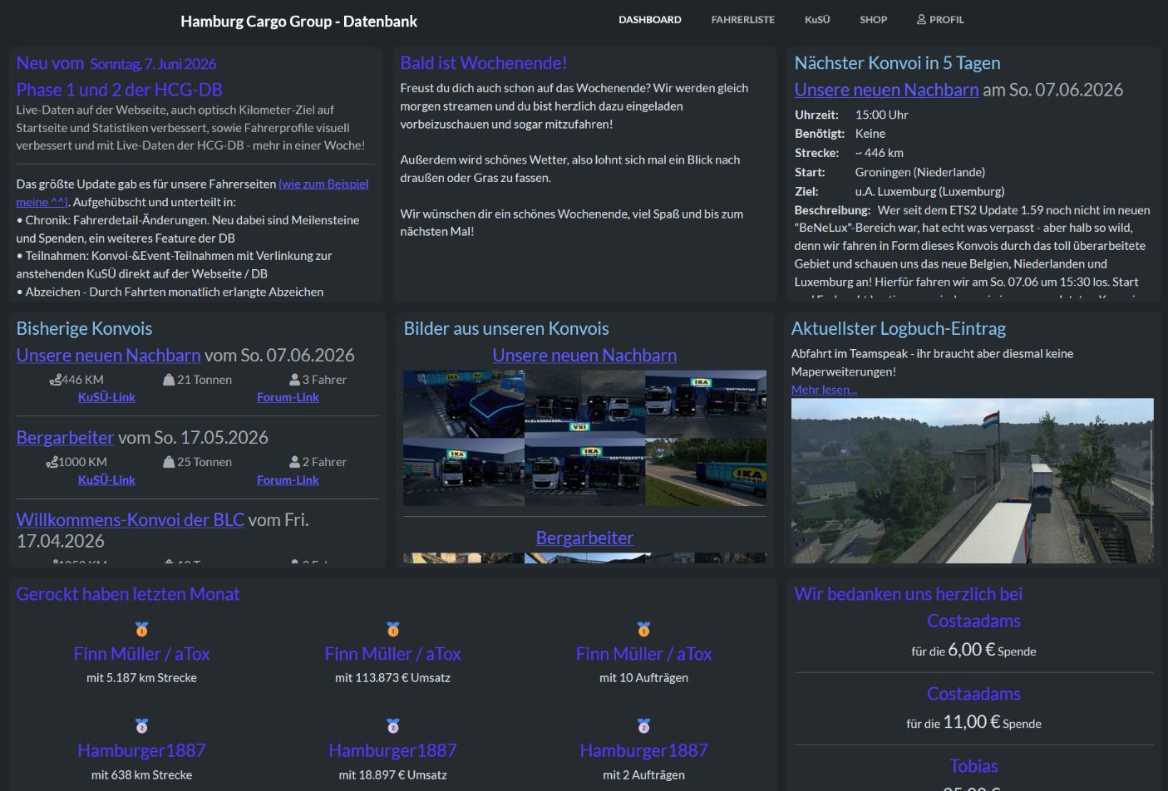Click the 'Aktuellster Logbuch-Eintrag' heading
This screenshot has width=1168, height=791.
point(898,328)
